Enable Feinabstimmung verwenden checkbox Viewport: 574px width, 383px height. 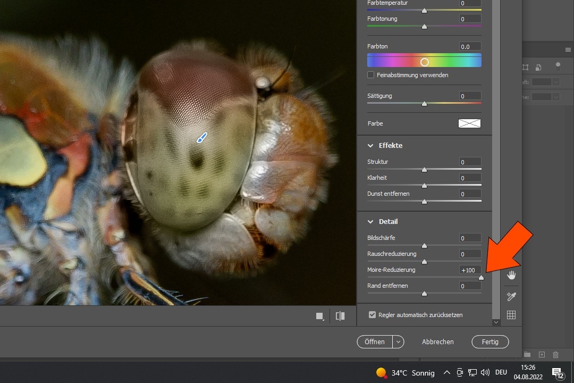click(371, 75)
